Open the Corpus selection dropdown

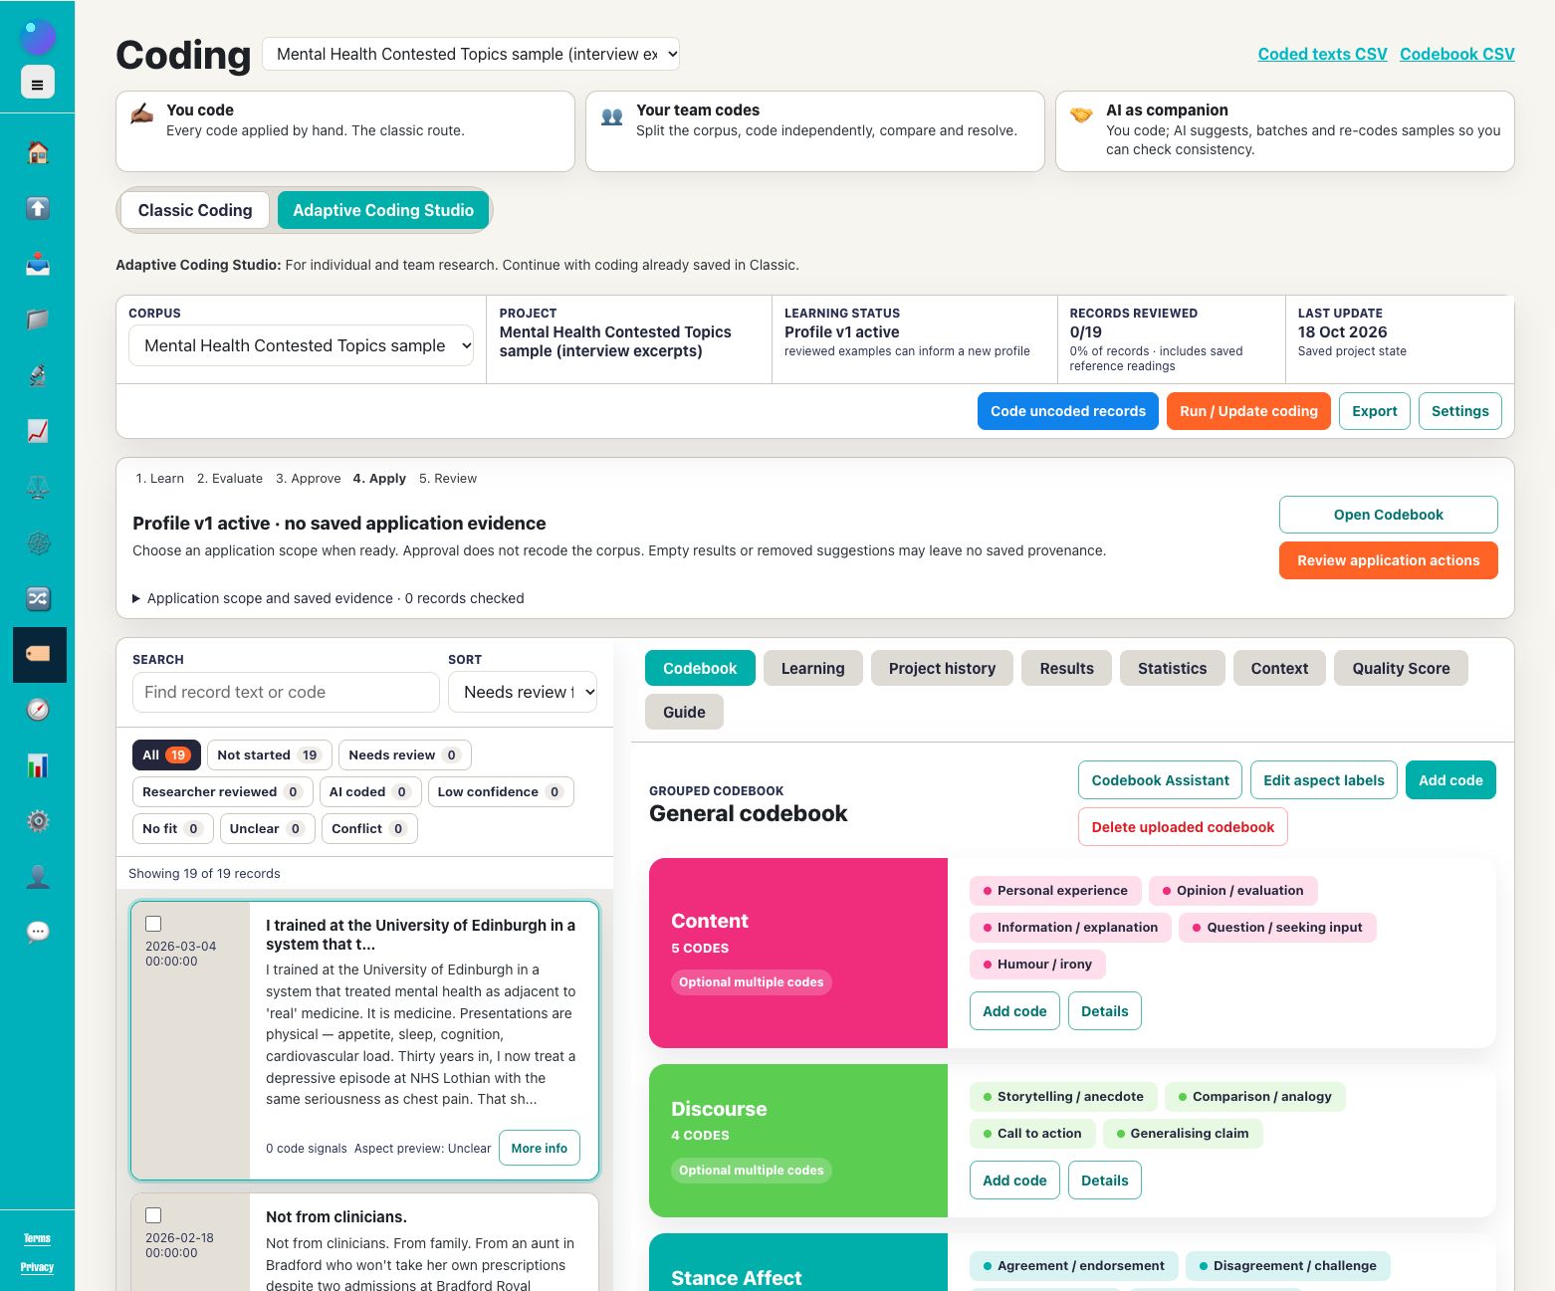click(301, 345)
